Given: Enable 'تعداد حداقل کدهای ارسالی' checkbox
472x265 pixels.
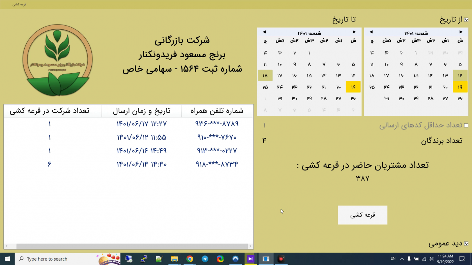Looking at the screenshot, I should click(466, 125).
